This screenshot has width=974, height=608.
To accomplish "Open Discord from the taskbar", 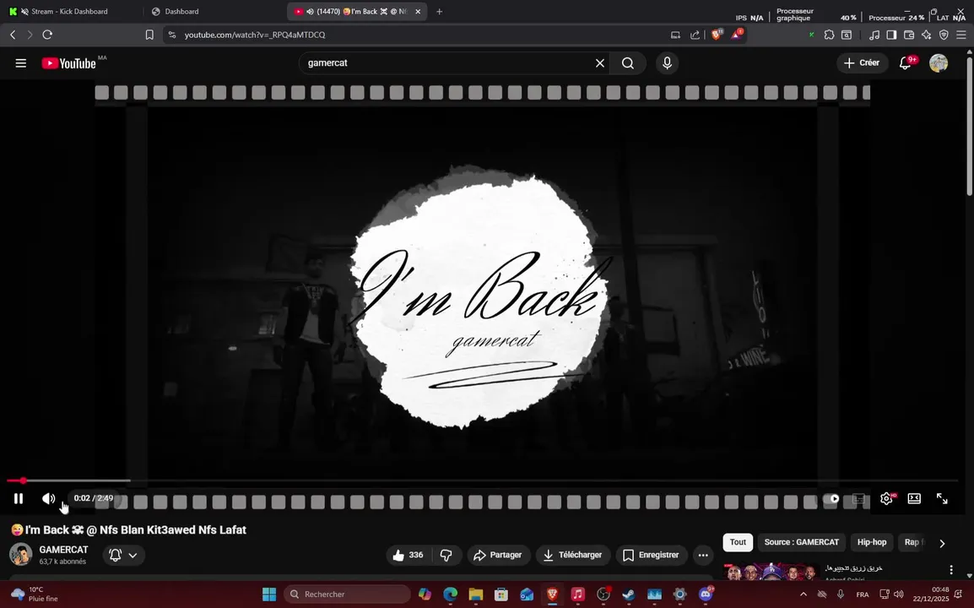I will point(706,594).
